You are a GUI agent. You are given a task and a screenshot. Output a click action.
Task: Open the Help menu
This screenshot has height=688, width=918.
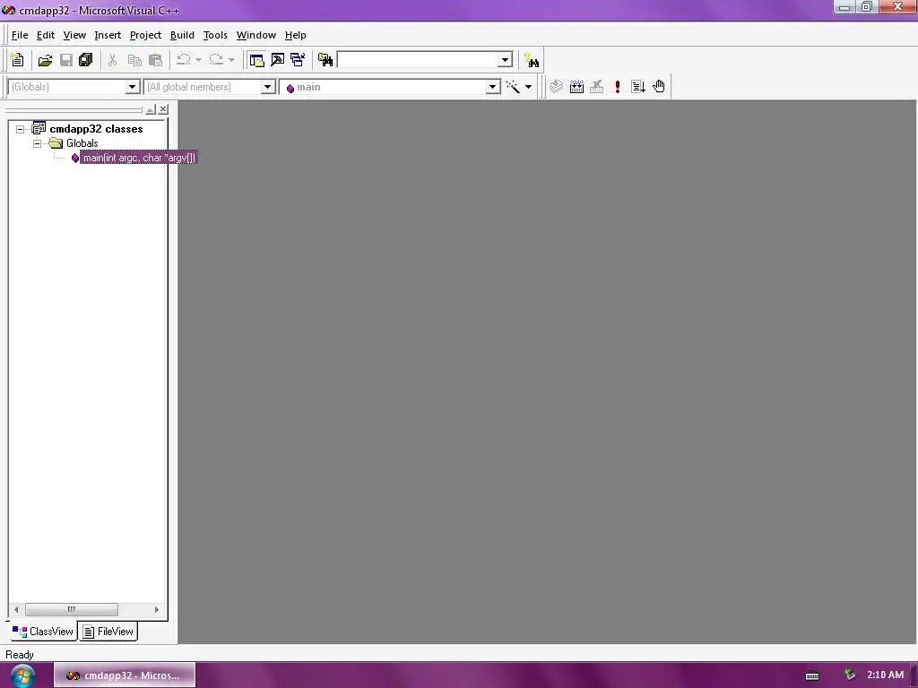(295, 35)
